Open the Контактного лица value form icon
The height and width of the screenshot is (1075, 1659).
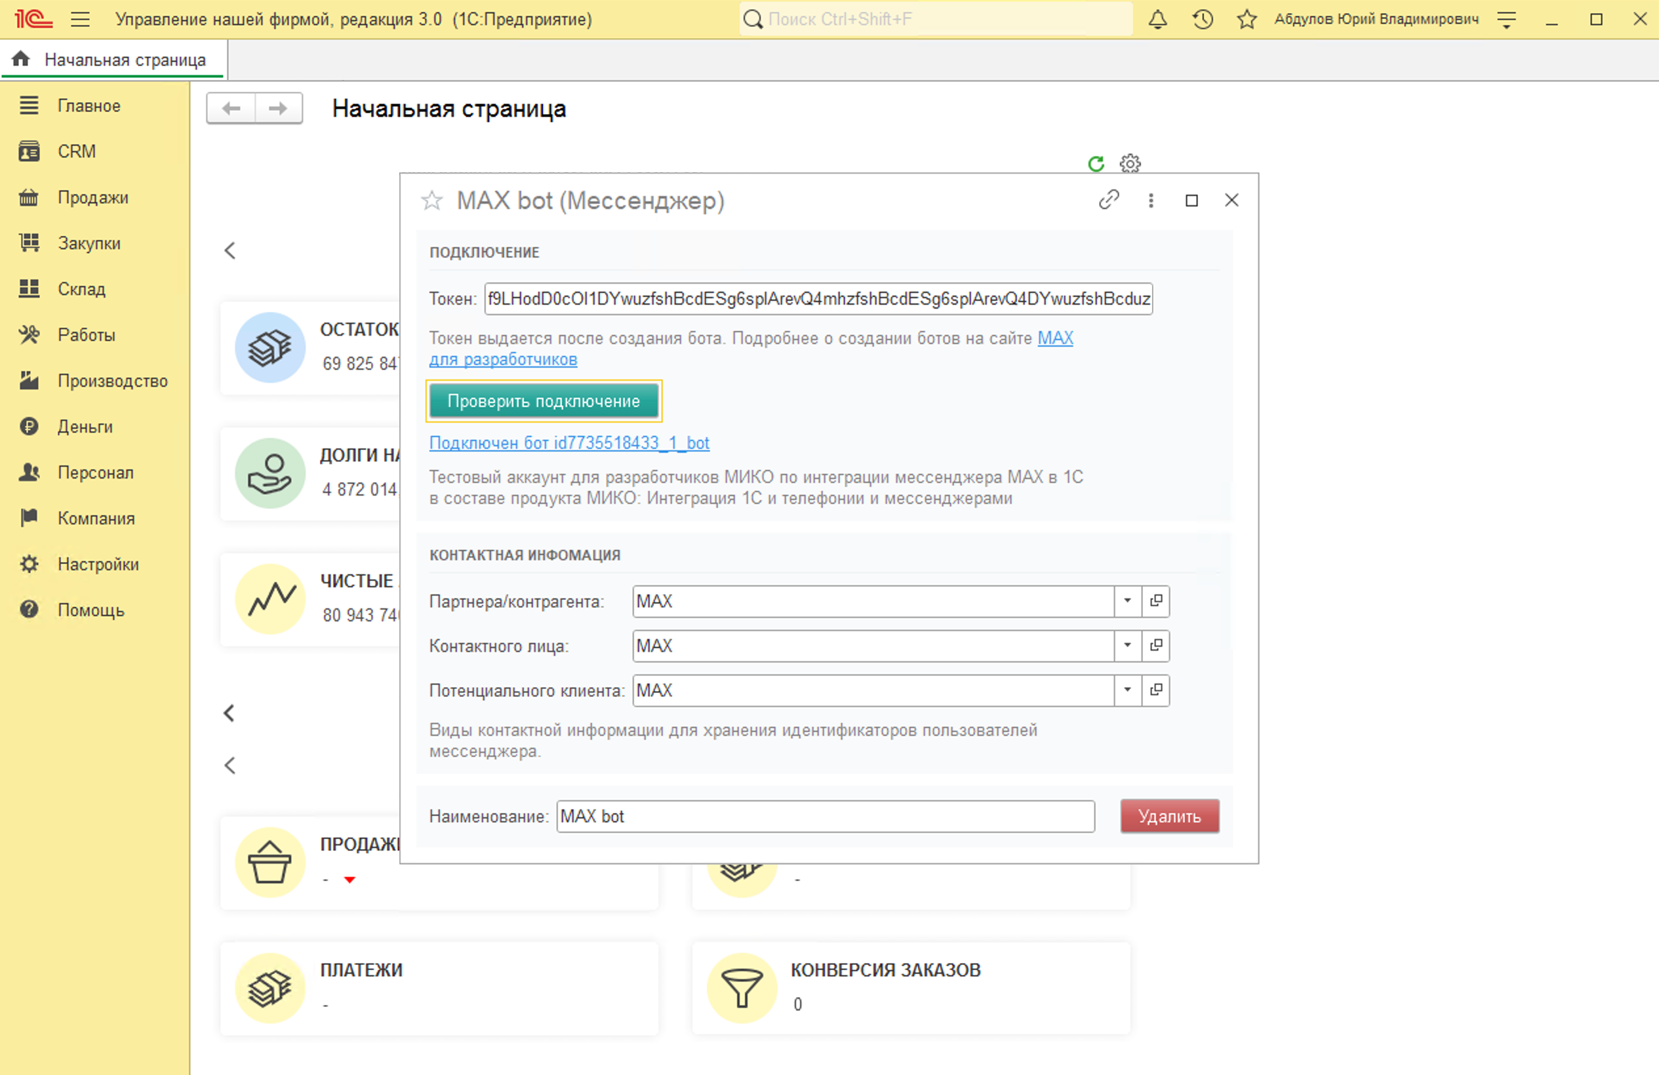coord(1155,646)
